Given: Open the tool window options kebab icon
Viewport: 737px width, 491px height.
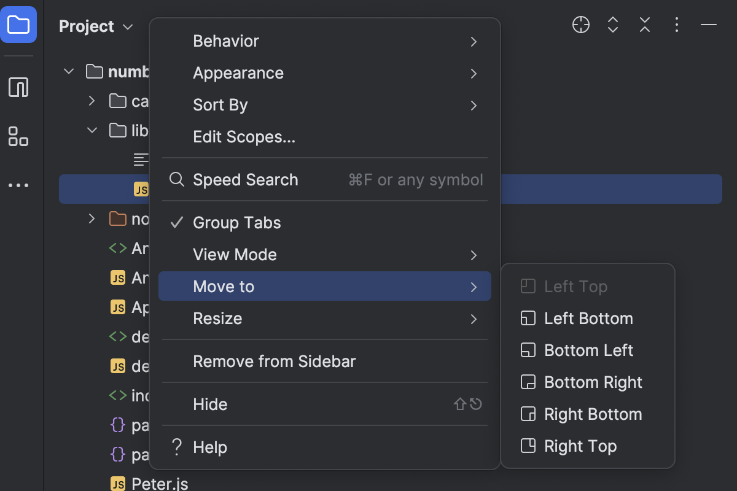Looking at the screenshot, I should (676, 25).
